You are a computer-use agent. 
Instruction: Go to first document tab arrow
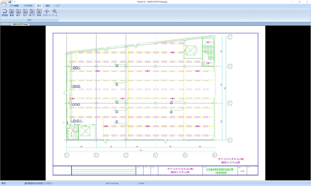[2, 24]
